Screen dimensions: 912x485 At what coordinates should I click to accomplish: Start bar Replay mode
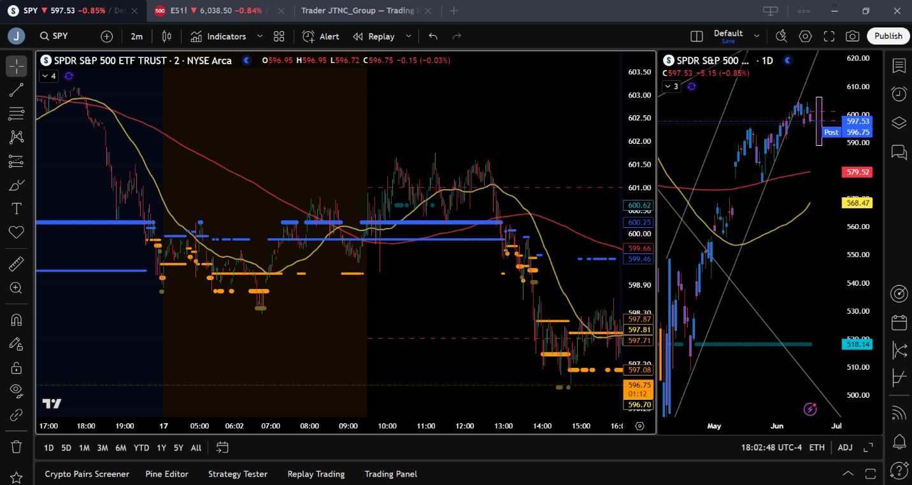(374, 36)
